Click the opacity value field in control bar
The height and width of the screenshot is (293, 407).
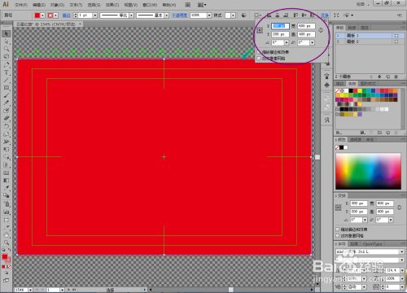coord(198,15)
